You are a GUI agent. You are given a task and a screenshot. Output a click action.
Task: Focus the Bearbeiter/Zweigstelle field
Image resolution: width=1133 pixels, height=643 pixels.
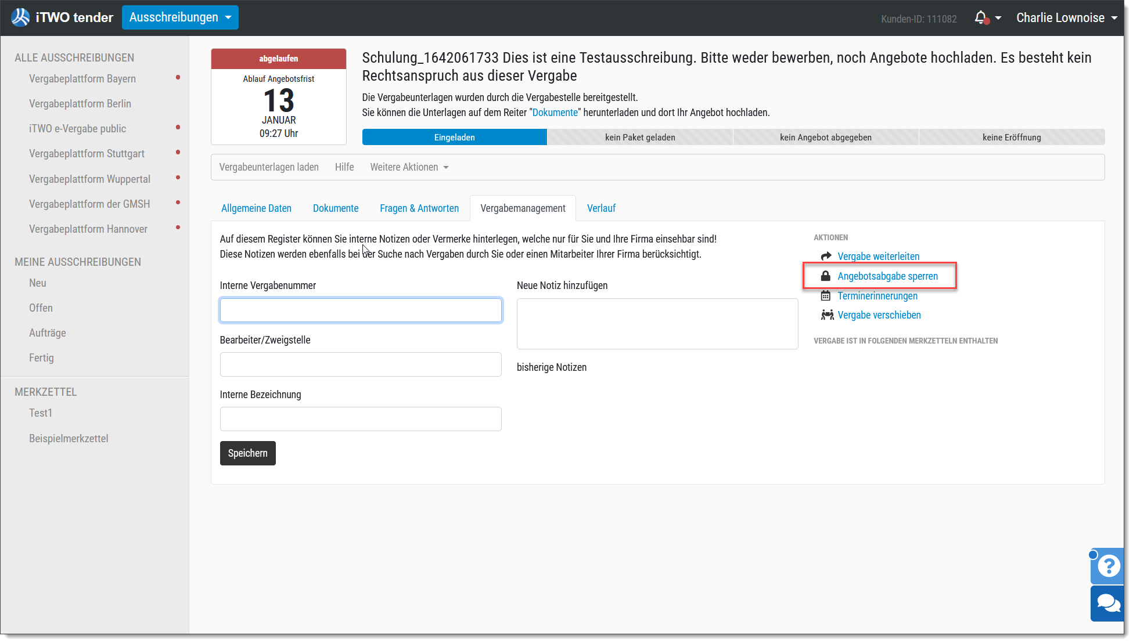pyautogui.click(x=361, y=364)
